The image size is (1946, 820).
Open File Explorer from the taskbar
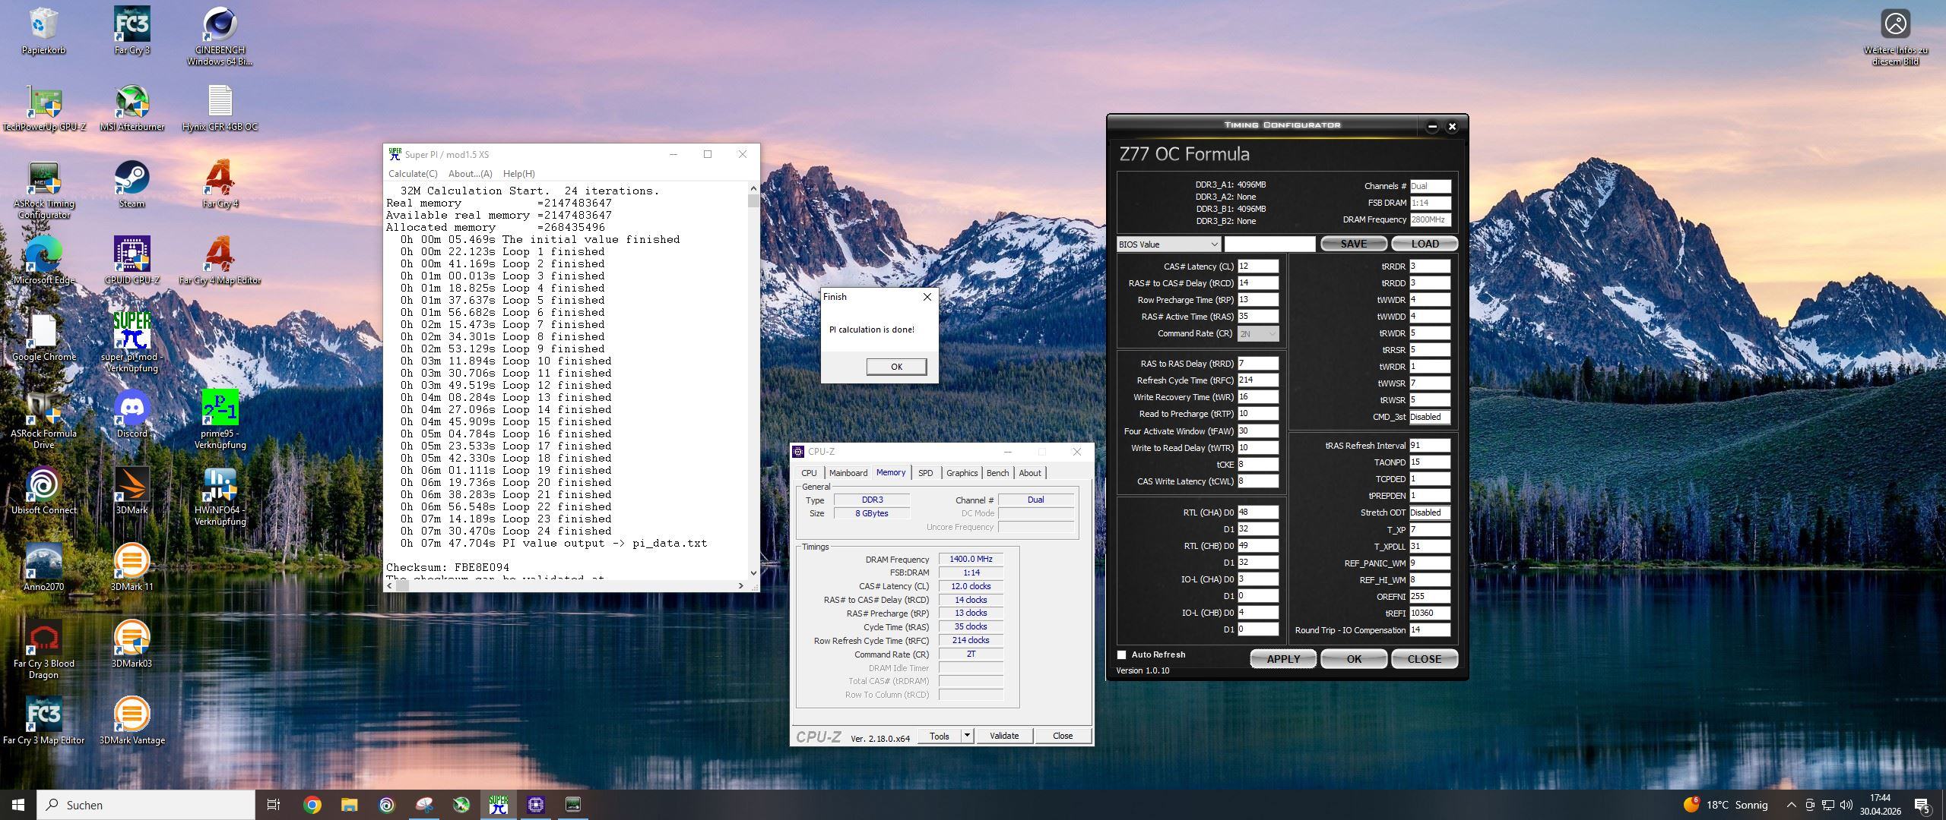pos(349,805)
